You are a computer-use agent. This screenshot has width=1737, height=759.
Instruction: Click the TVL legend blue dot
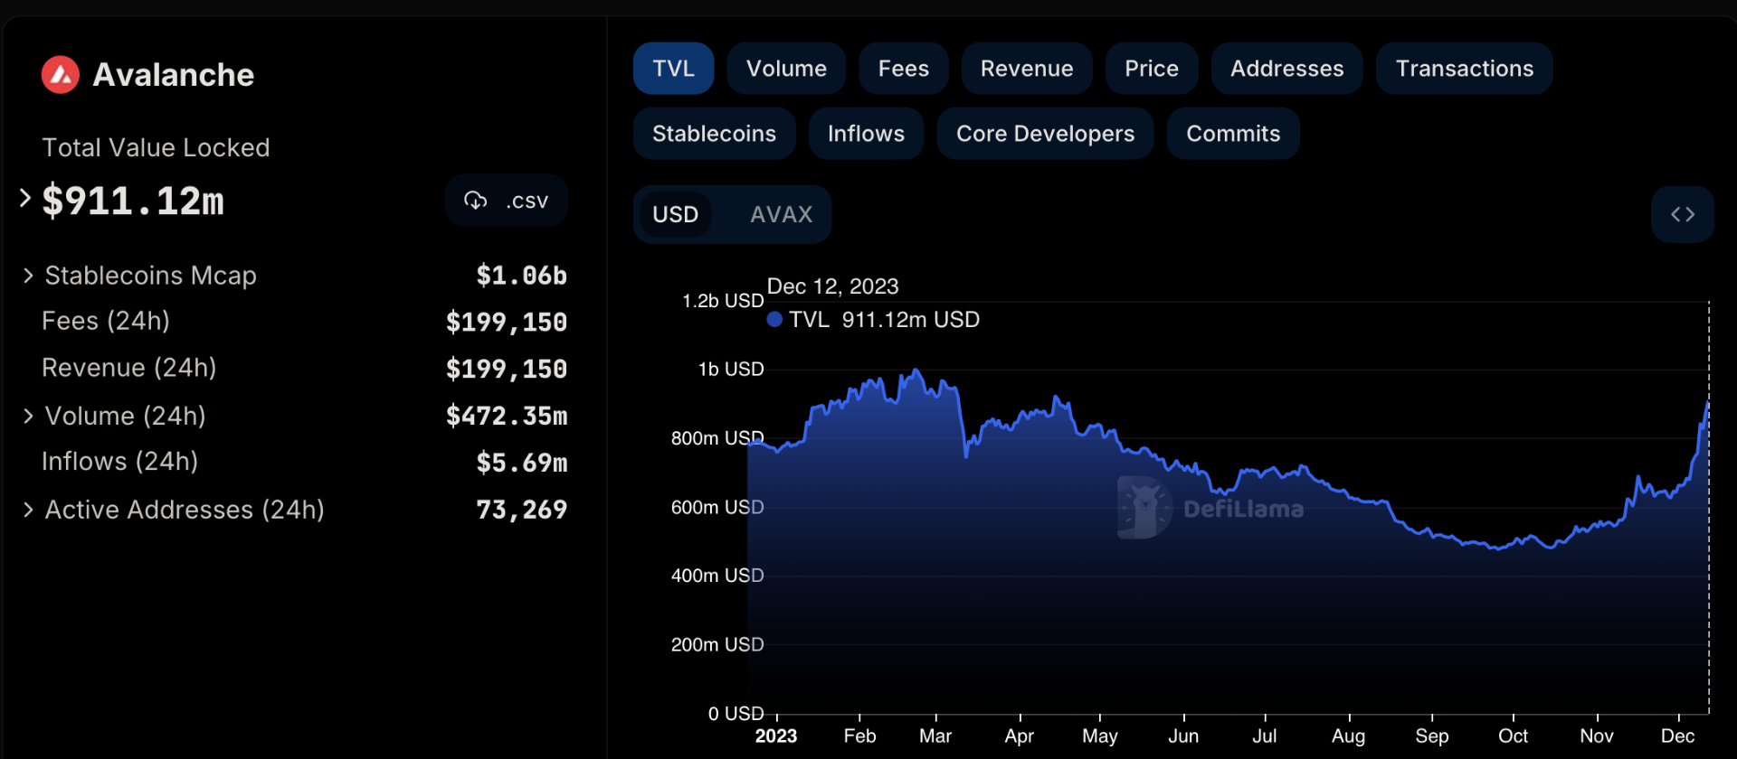tap(774, 319)
